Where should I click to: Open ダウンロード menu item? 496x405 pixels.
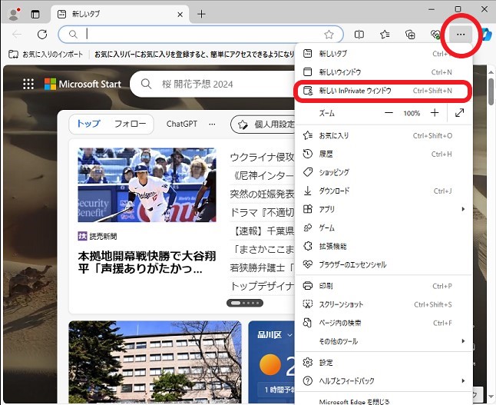tap(383, 191)
